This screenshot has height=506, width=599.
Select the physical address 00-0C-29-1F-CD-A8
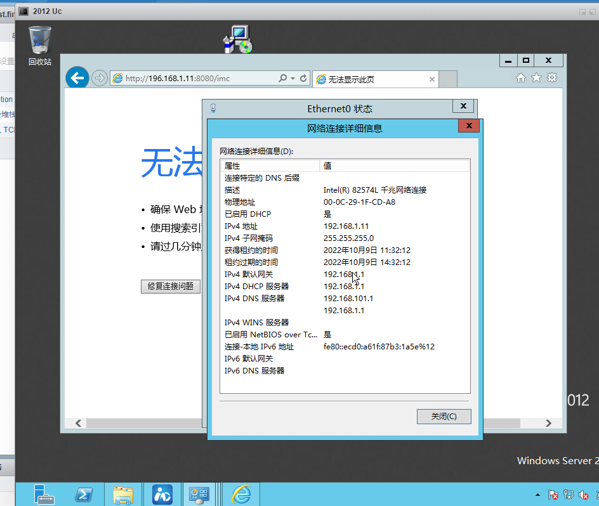click(359, 202)
